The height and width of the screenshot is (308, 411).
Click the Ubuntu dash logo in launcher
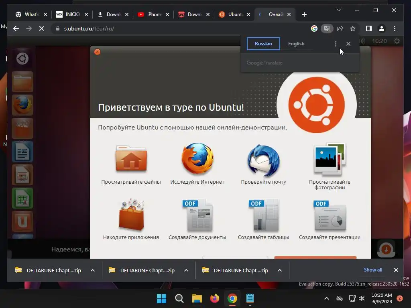point(22,59)
